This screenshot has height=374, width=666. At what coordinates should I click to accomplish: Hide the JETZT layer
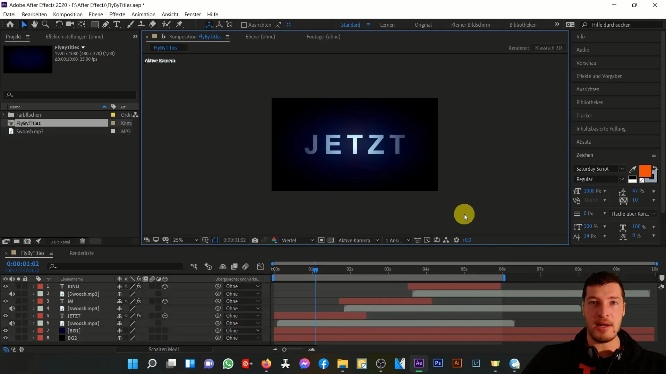pos(6,316)
